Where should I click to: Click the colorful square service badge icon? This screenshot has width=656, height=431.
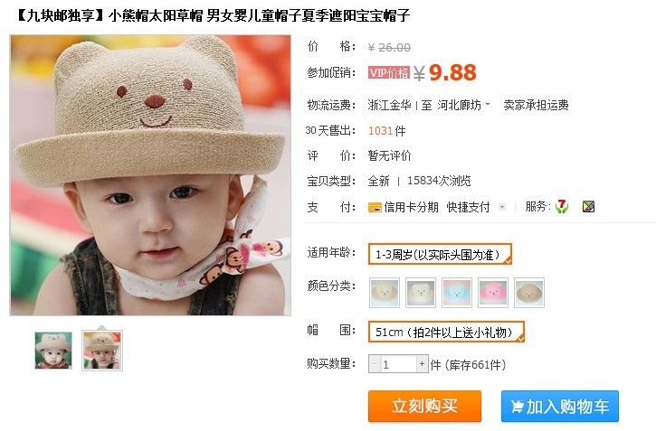point(588,206)
